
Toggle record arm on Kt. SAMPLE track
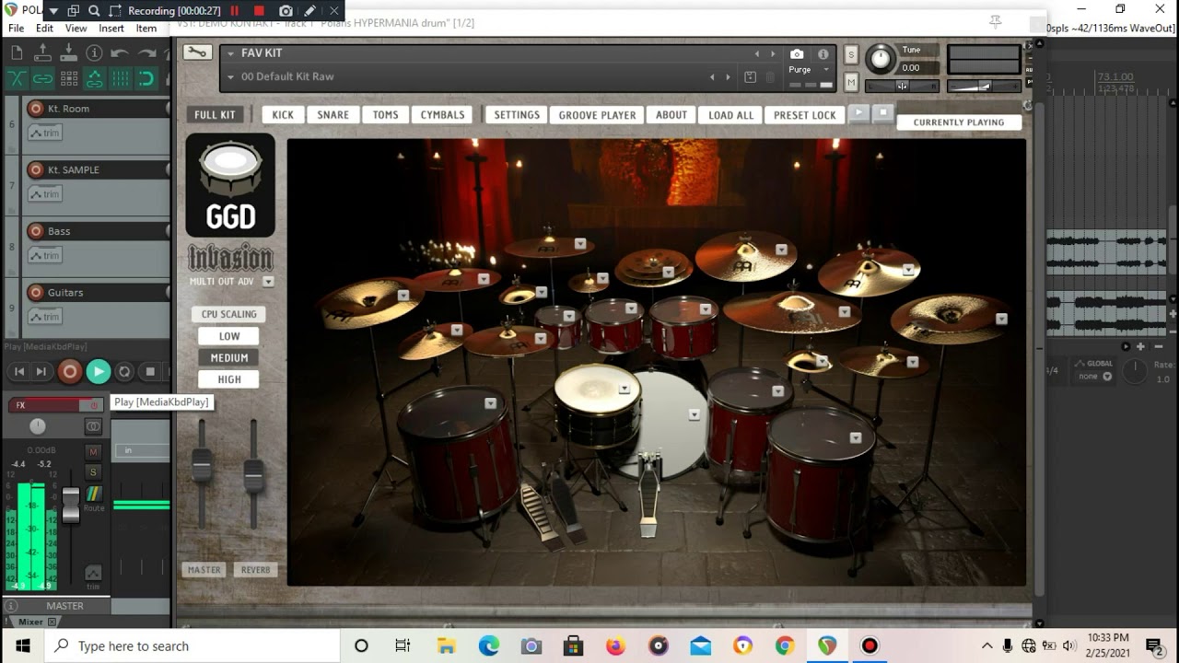[36, 169]
